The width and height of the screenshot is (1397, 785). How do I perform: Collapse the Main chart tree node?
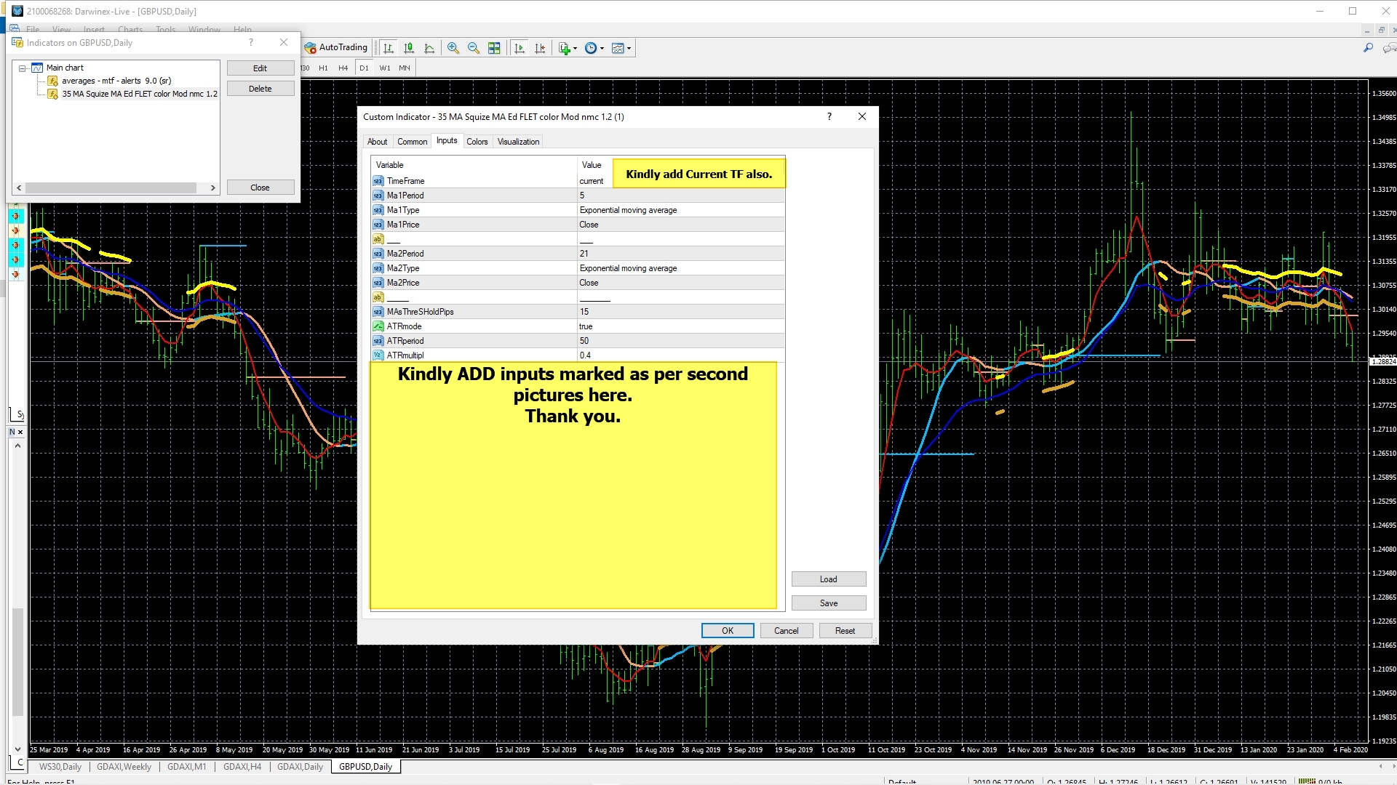click(x=23, y=68)
